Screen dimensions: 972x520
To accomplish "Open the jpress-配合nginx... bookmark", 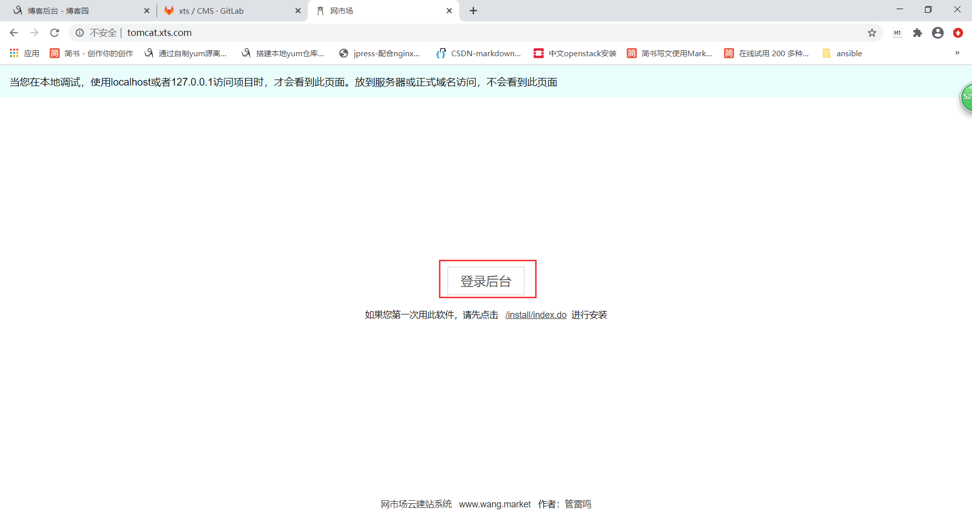I will (x=380, y=53).
